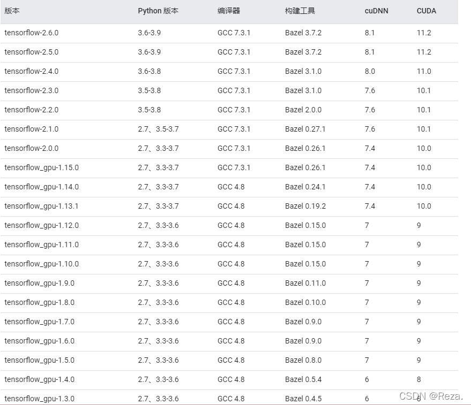Select the tensorflow_gpu-1.5.0 cell
Screen dimensions: 471x405
39,360
